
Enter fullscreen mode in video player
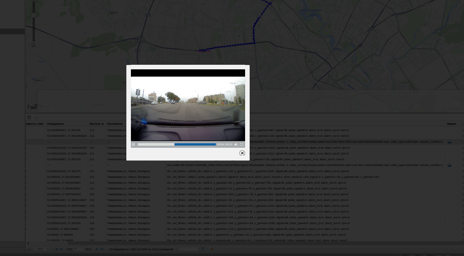coord(242,144)
